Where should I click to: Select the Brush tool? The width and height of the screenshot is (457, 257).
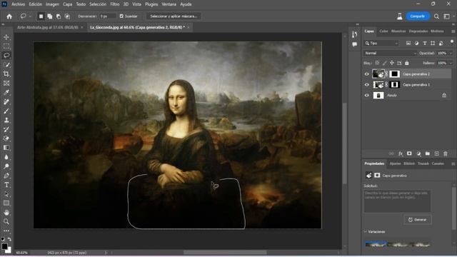coord(6,111)
